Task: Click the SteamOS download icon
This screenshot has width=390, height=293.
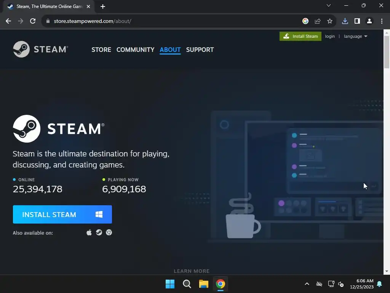Action: point(99,232)
